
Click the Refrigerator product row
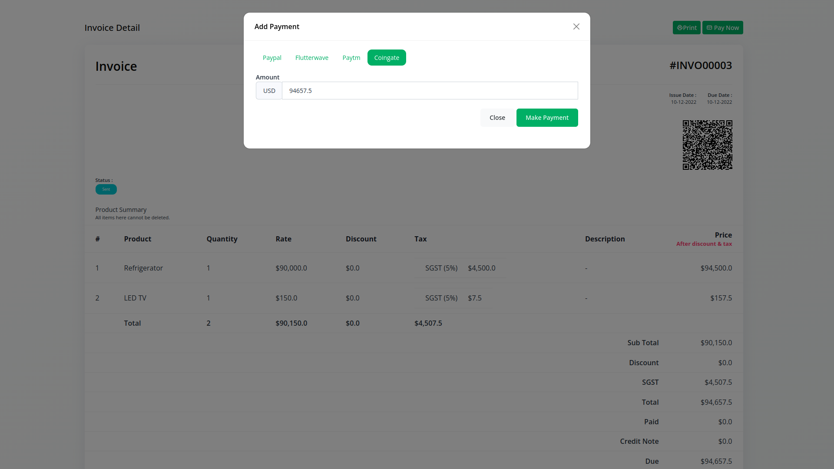[x=143, y=268]
